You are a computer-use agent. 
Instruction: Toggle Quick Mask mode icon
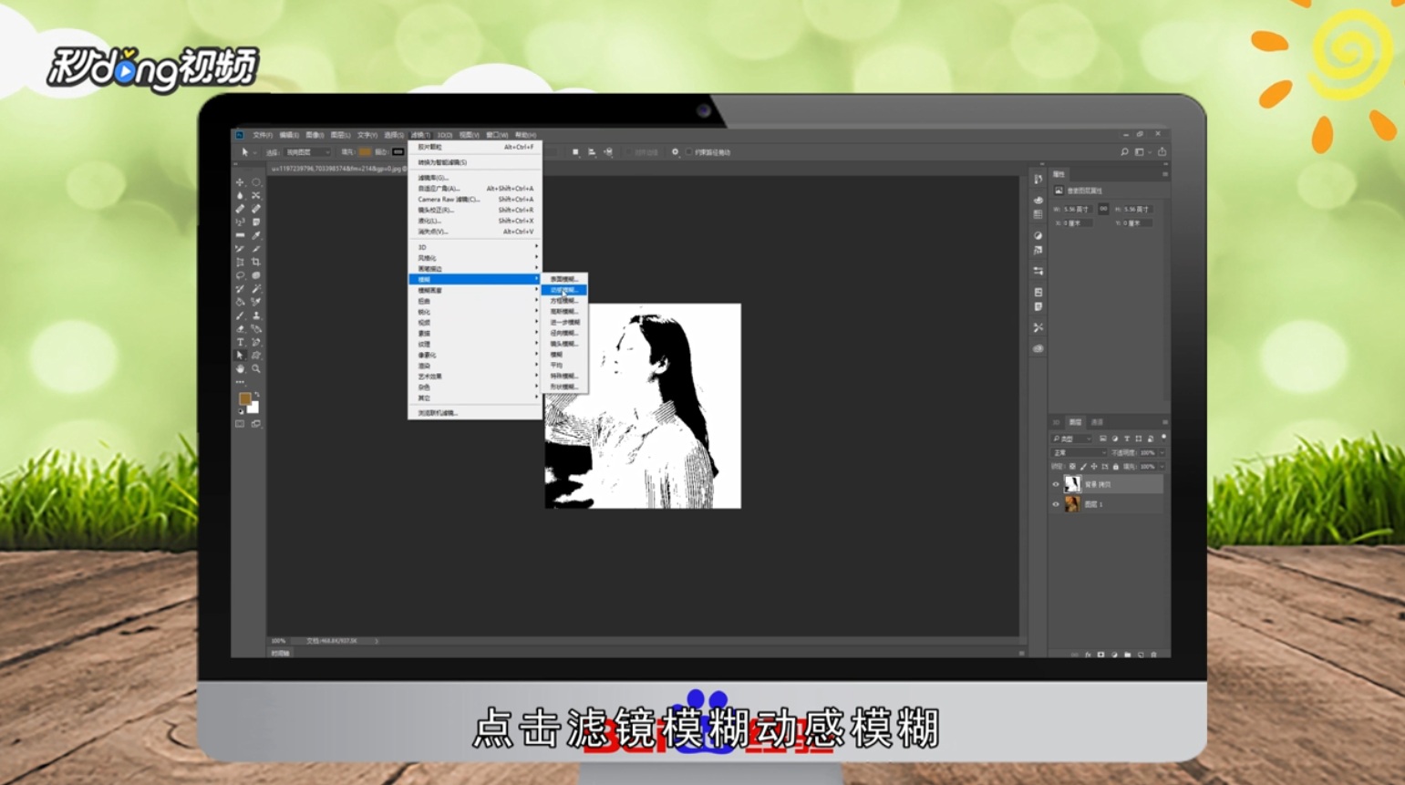pos(240,424)
